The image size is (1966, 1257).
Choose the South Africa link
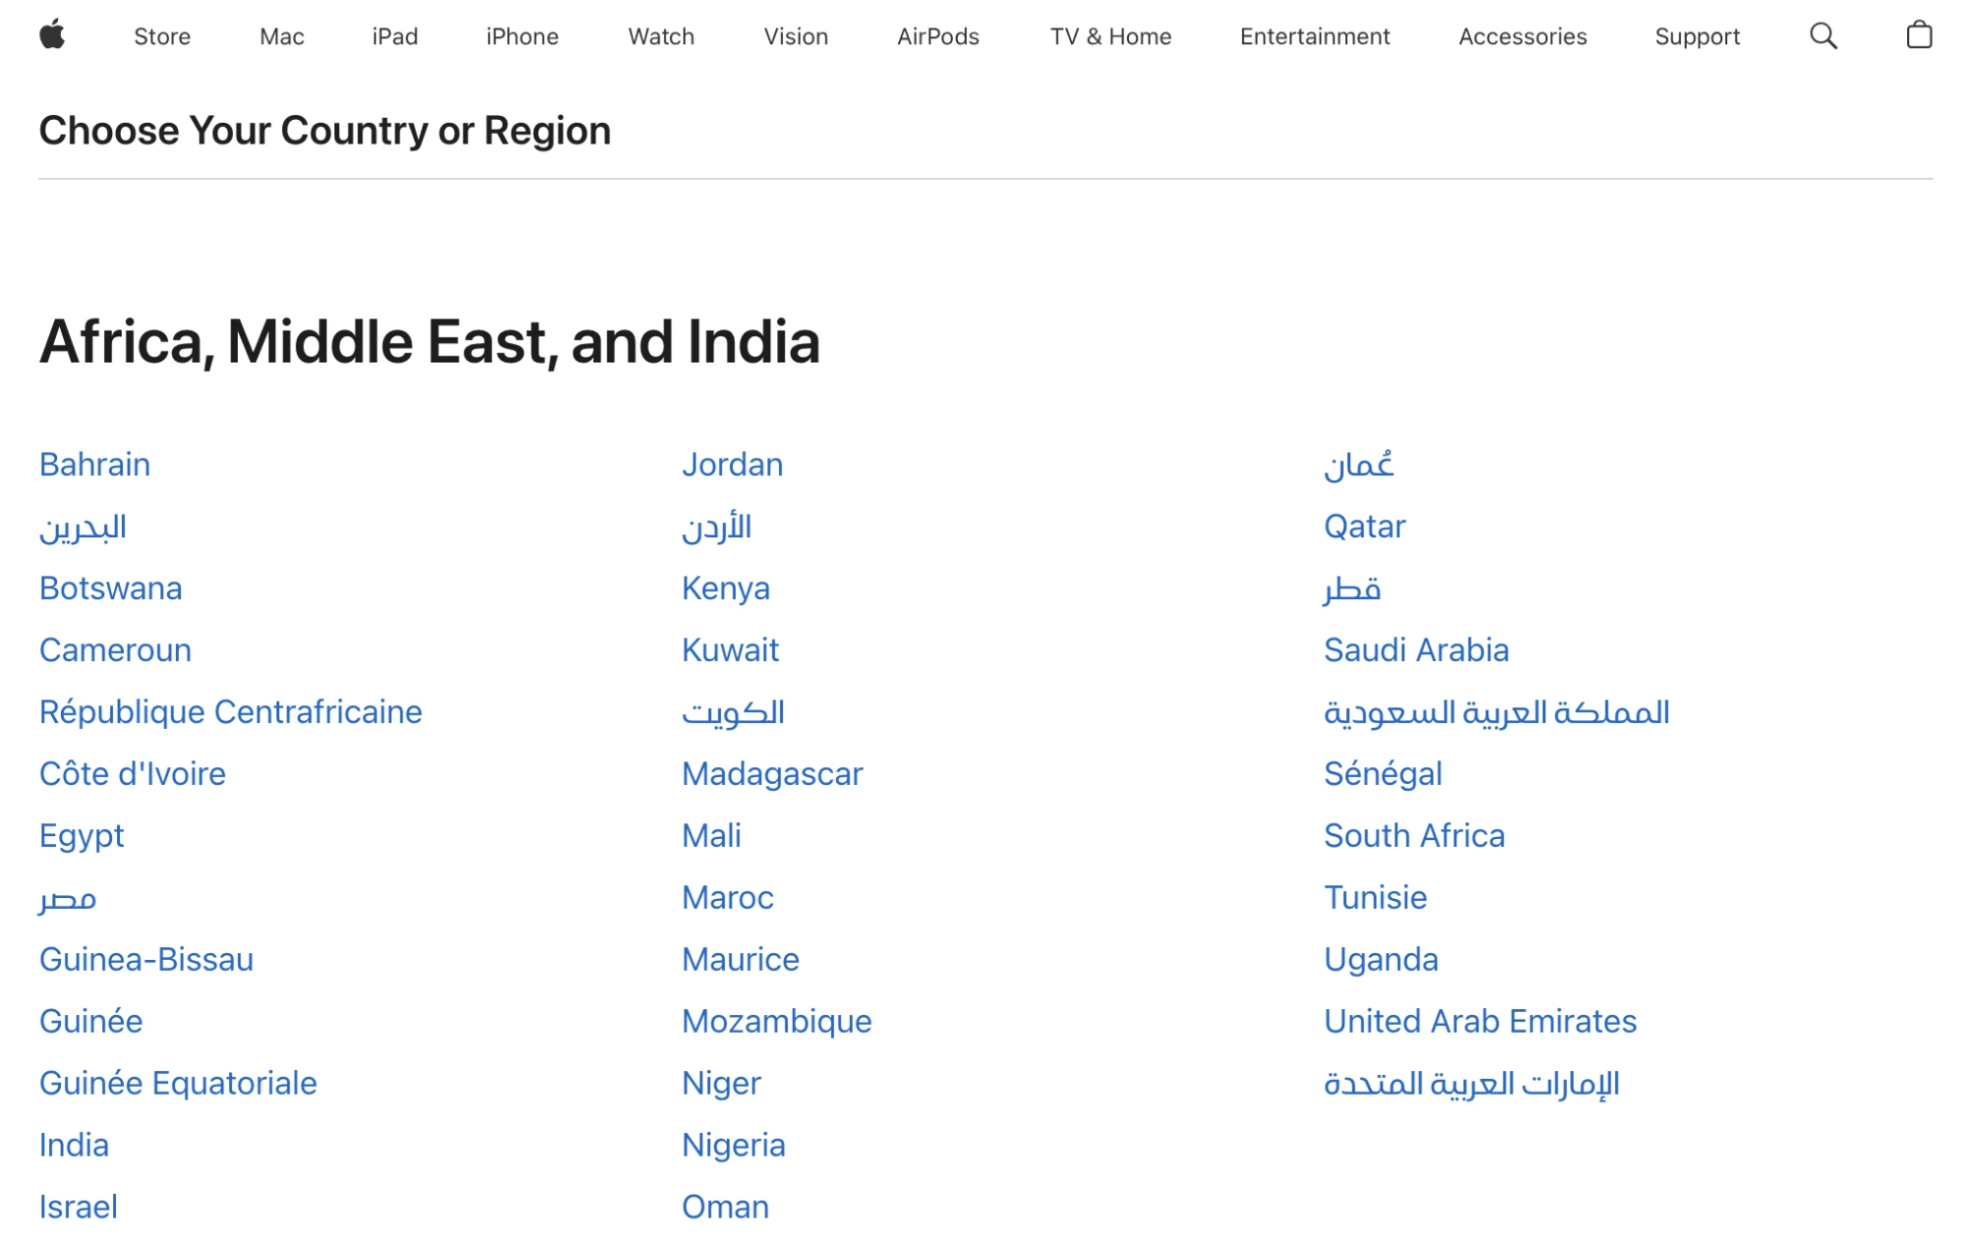pos(1413,835)
